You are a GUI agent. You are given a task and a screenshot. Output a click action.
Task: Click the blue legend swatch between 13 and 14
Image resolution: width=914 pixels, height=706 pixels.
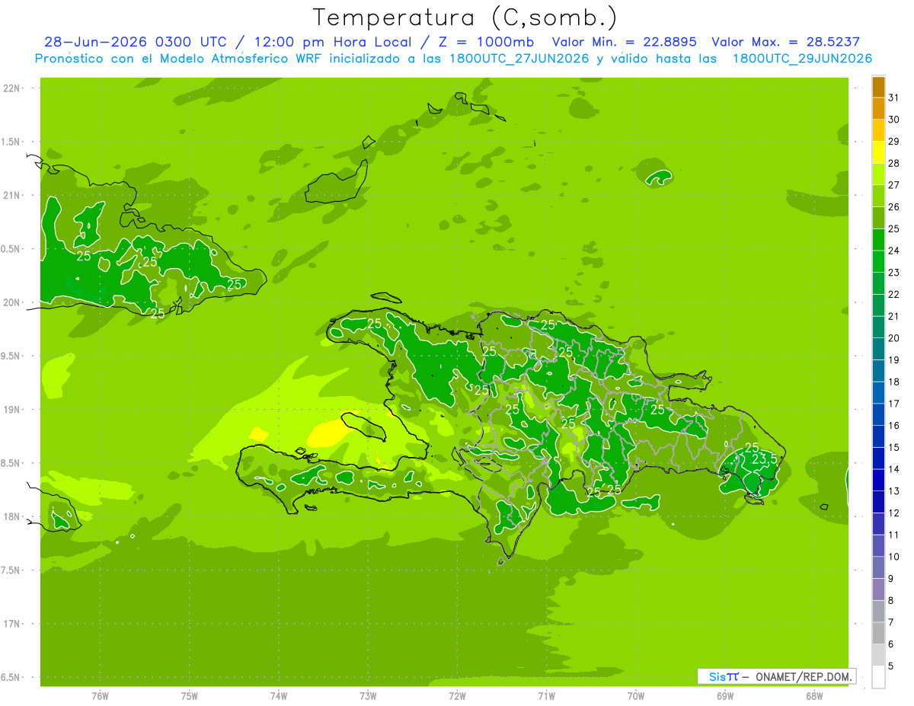pos(878,480)
